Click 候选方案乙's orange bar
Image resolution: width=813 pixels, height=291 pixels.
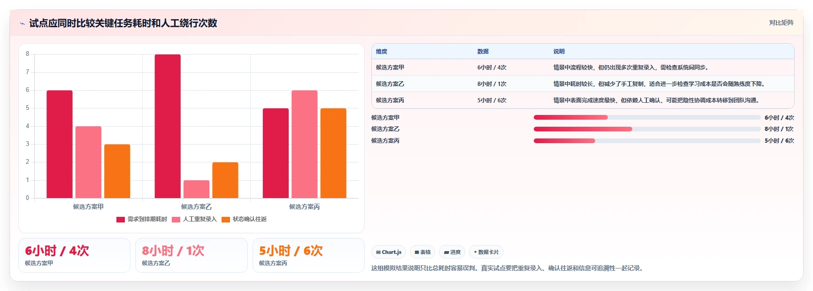pos(225,180)
